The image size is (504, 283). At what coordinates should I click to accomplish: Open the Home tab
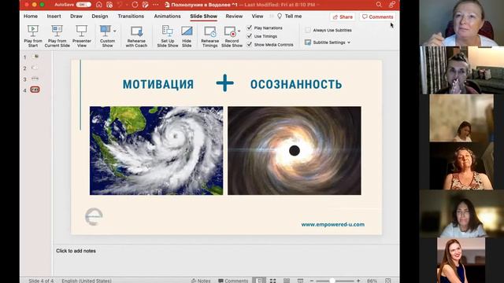pos(31,16)
